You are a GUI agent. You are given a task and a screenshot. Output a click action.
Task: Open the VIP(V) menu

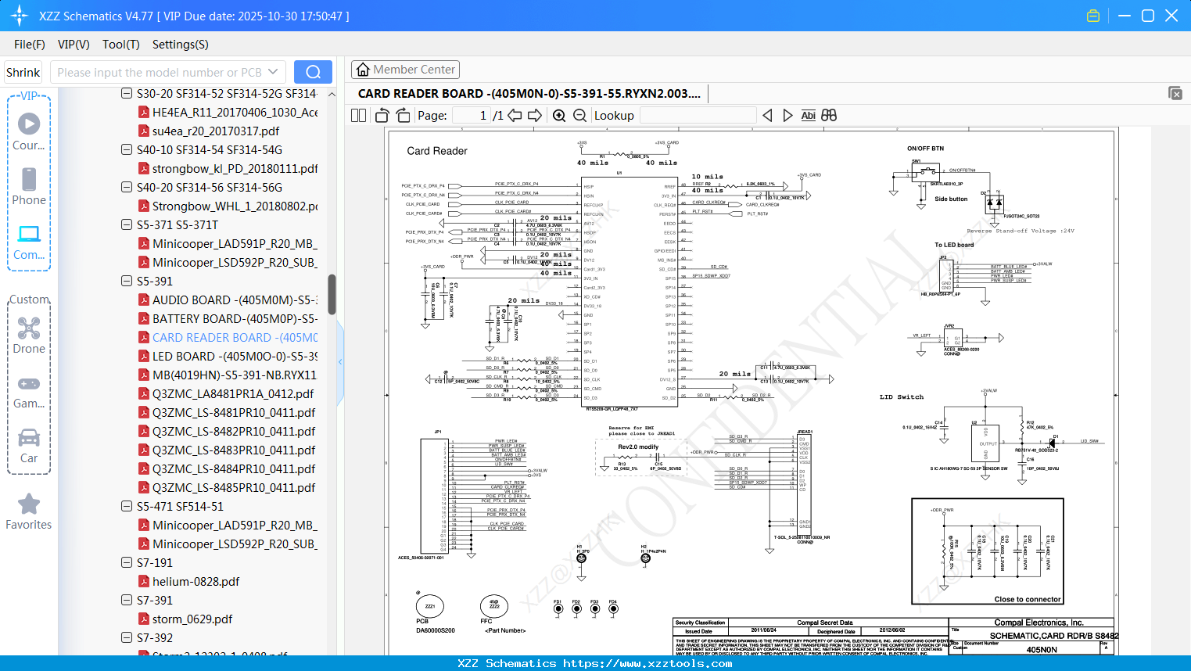[x=74, y=45]
